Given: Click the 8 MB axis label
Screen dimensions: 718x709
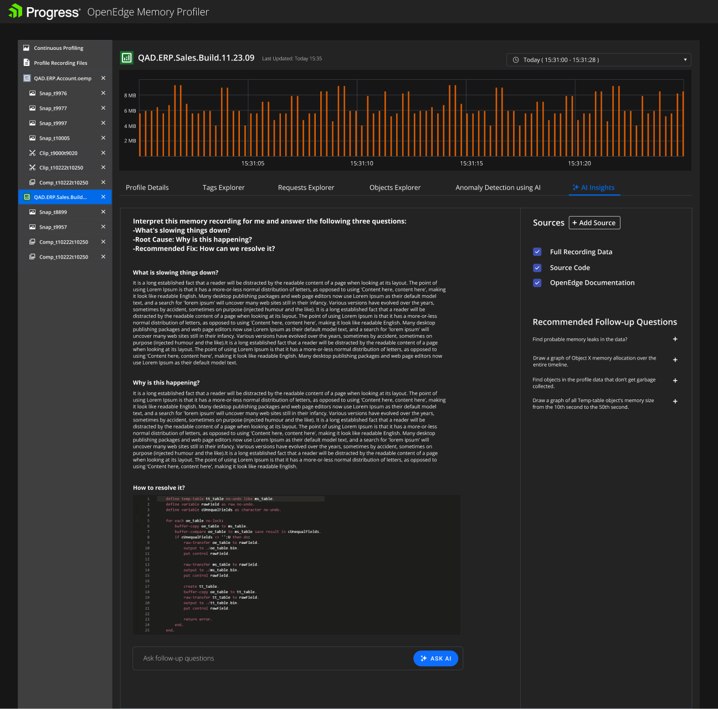Looking at the screenshot, I should point(130,95).
